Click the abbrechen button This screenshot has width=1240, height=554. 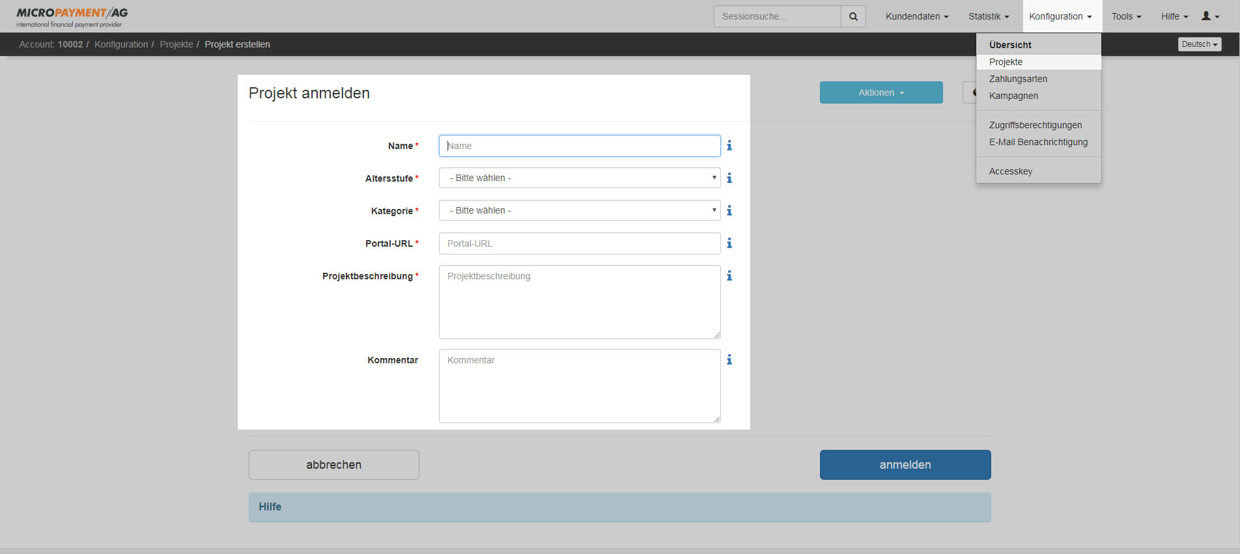(333, 465)
